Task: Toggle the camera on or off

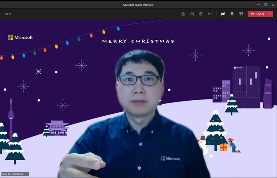Action: point(223,14)
